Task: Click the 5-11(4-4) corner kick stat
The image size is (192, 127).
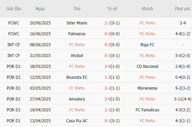Action: (183, 99)
